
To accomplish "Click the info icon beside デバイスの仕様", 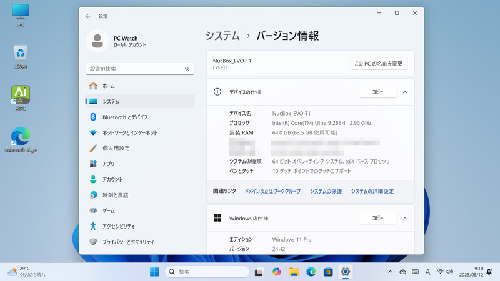I will 217,92.
